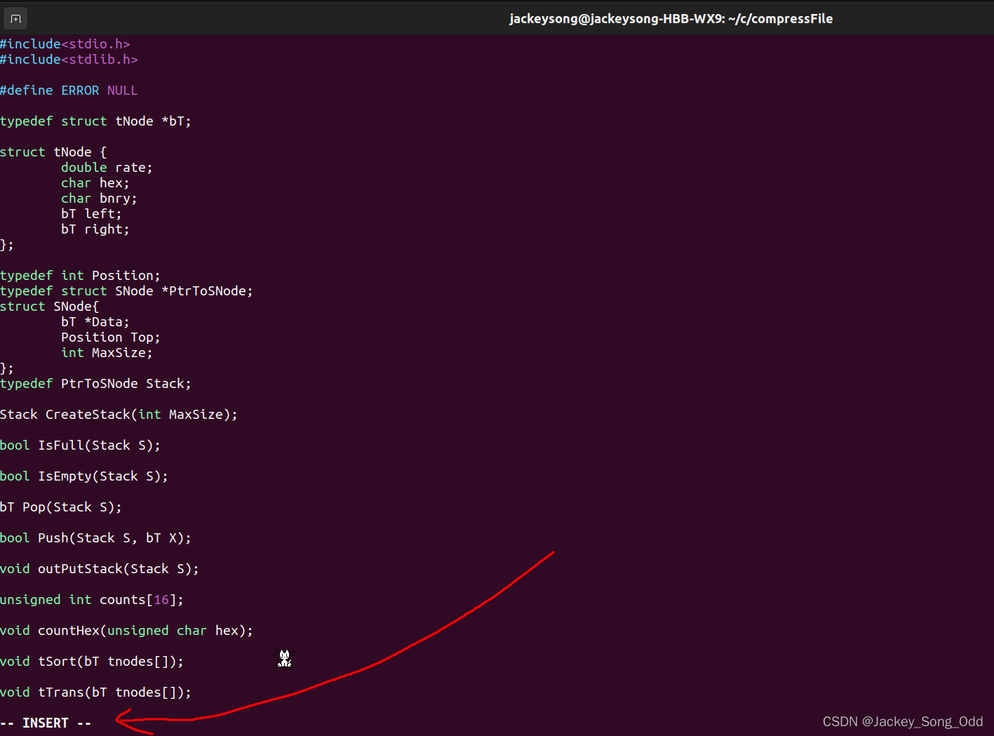Viewport: 994px width, 736px height.
Task: Click the typedef int Position line
Action: pyautogui.click(x=79, y=275)
